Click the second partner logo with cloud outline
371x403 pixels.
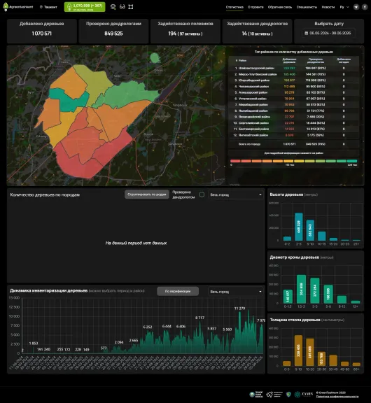pyautogui.click(x=274, y=395)
